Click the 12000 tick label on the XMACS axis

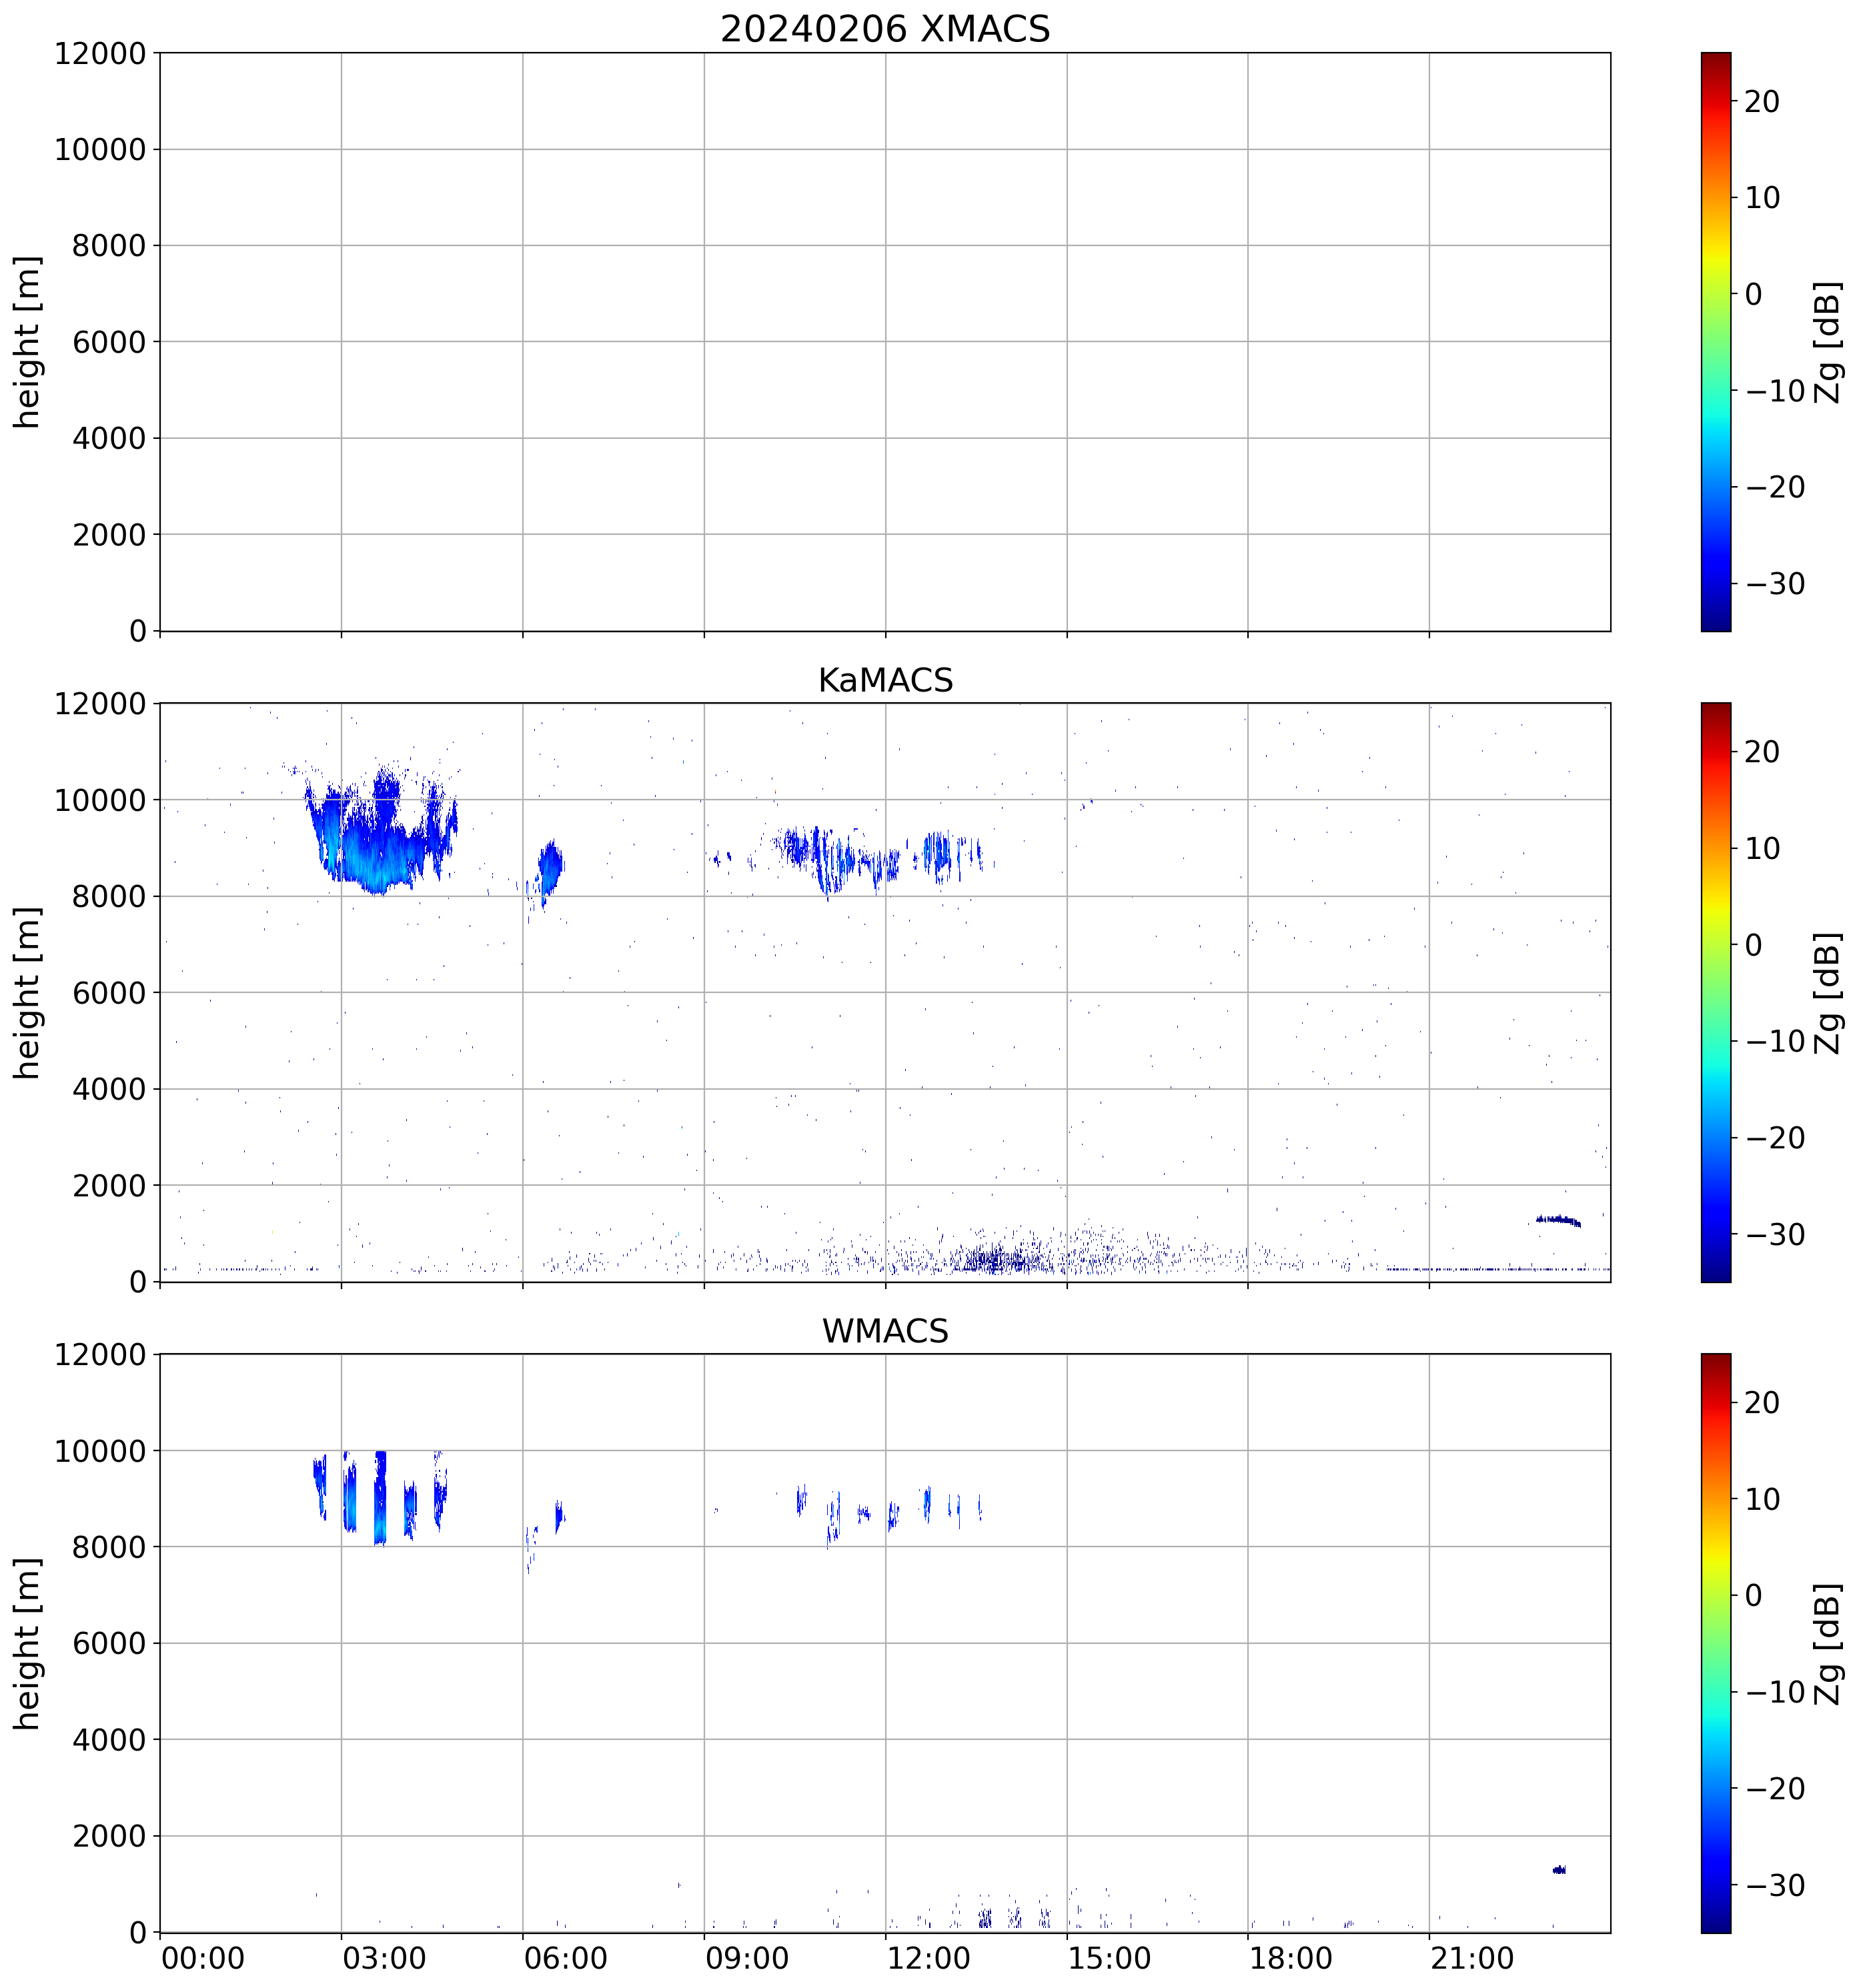(x=99, y=53)
